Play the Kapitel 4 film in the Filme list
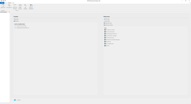Viewport: 191px width, 104px height. pyautogui.click(x=109, y=38)
